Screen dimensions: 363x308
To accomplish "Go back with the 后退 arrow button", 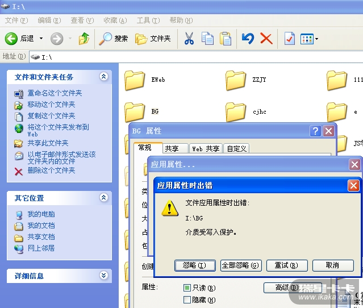I will pyautogui.click(x=19, y=39).
